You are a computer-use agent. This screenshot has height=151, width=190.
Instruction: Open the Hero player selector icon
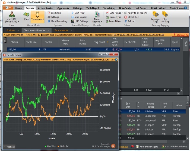pos(12,15)
